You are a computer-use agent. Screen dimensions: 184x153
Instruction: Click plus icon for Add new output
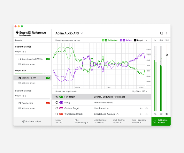(23, 121)
